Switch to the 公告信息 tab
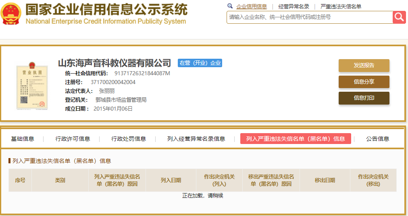The image size is (408, 216). tap(377, 139)
